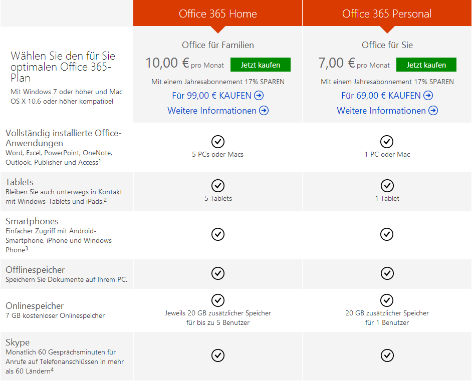Click the Skype checkmark in Home column
Image resolution: width=472 pixels, height=385 pixels.
(x=218, y=355)
